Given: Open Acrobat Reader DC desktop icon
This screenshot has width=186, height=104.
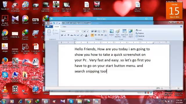Looking at the screenshot, I should tap(5, 21).
